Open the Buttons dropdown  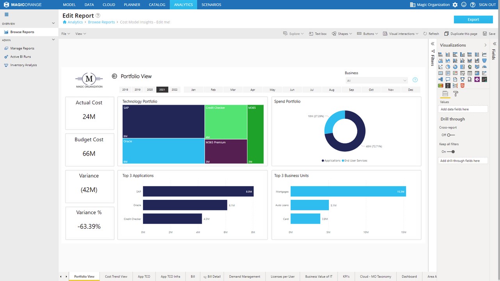pos(367,34)
